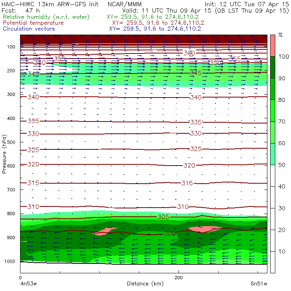This screenshot has height=291, width=291.
Task: Select the blue XY= 259.5, 91.6 coordinates line
Action: (x=155, y=29)
